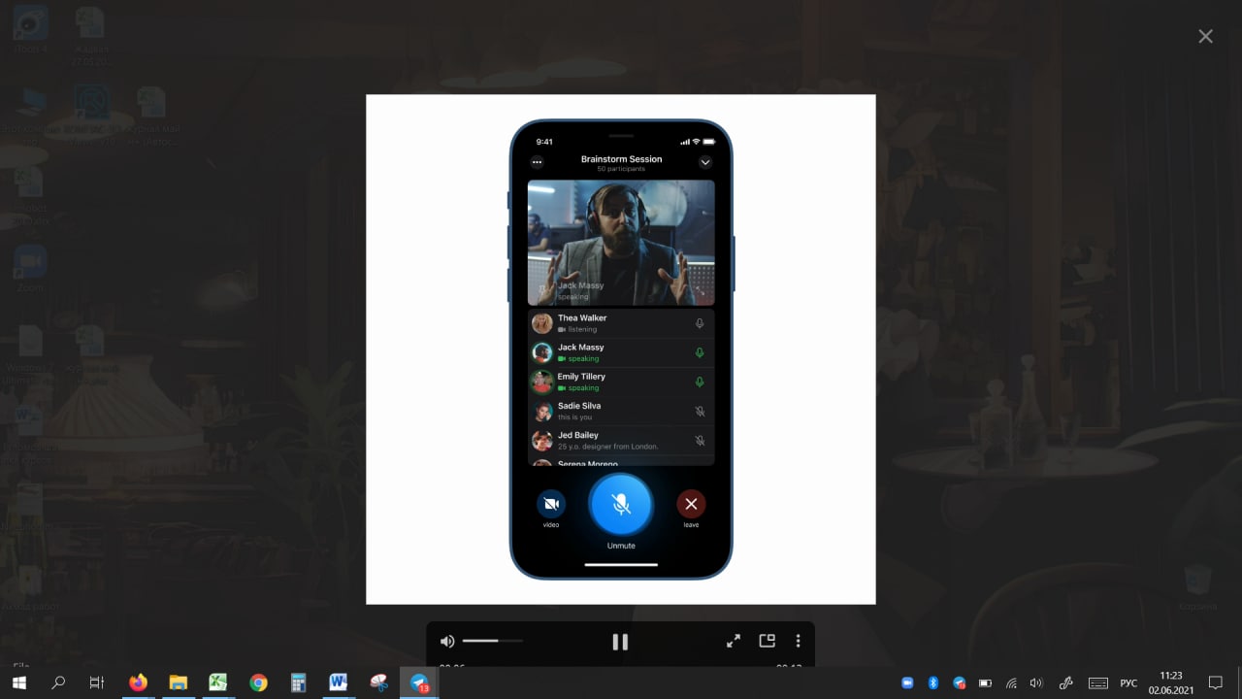Open Google Chrome from the taskbar

click(258, 682)
